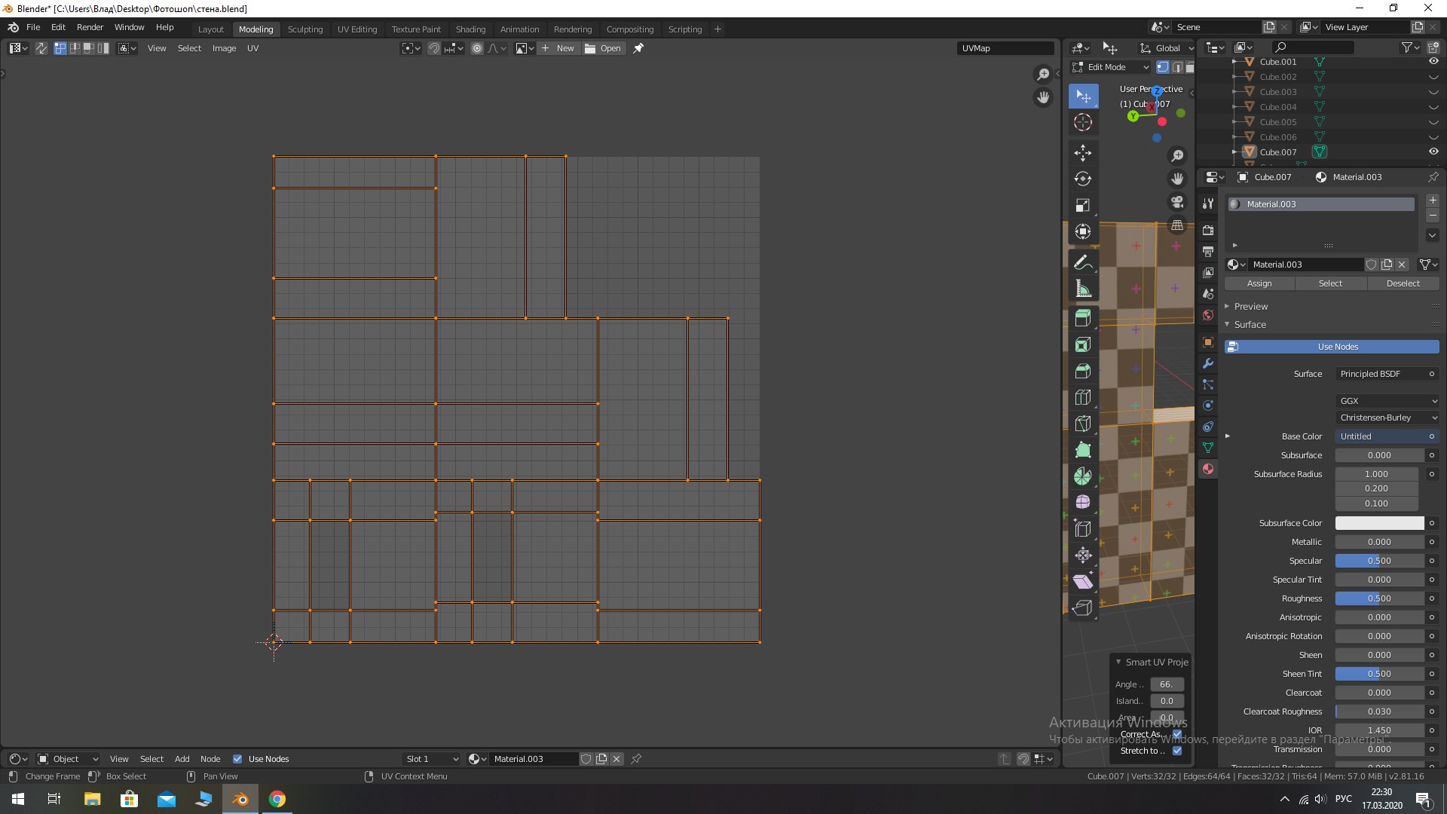Toggle proportional editing in UV editor

pyautogui.click(x=477, y=48)
